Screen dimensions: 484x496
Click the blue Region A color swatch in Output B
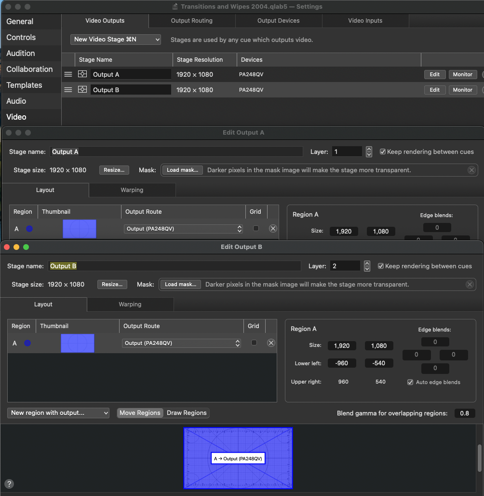tap(27, 343)
